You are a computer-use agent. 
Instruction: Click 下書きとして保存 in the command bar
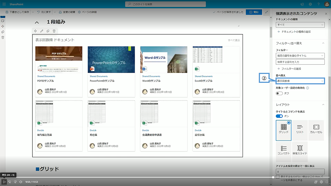click(17, 12)
